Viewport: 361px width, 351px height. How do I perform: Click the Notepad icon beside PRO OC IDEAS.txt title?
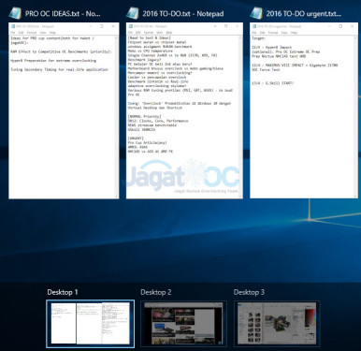point(15,13)
